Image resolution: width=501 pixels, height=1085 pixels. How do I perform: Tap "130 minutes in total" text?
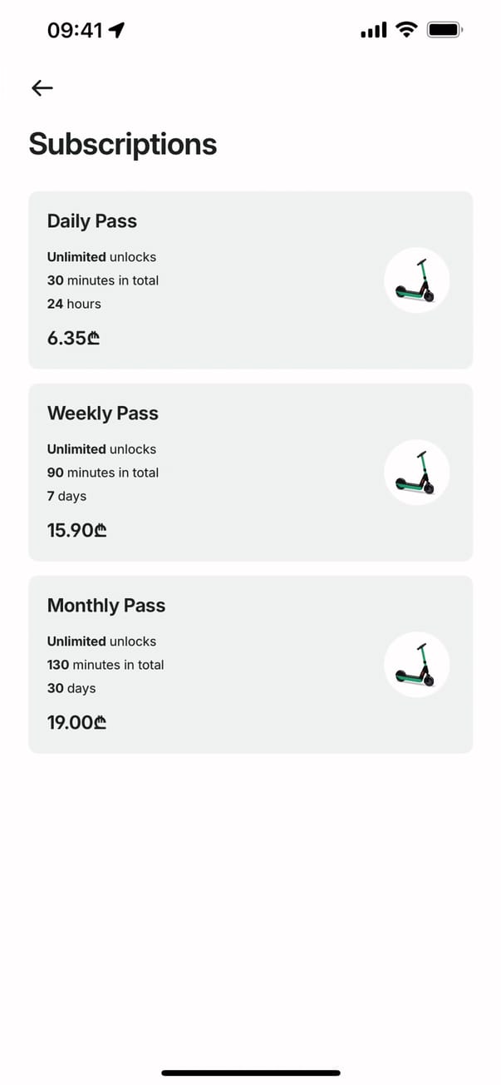point(106,665)
